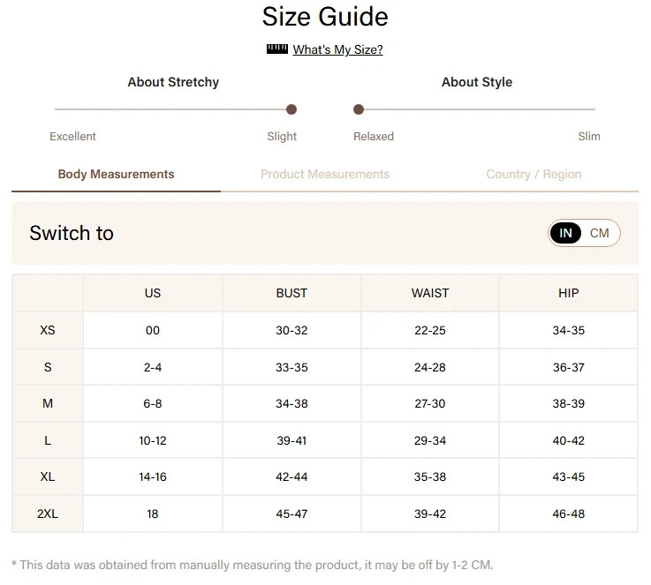The height and width of the screenshot is (585, 651).
Task: Click the M size row label
Action: point(48,403)
